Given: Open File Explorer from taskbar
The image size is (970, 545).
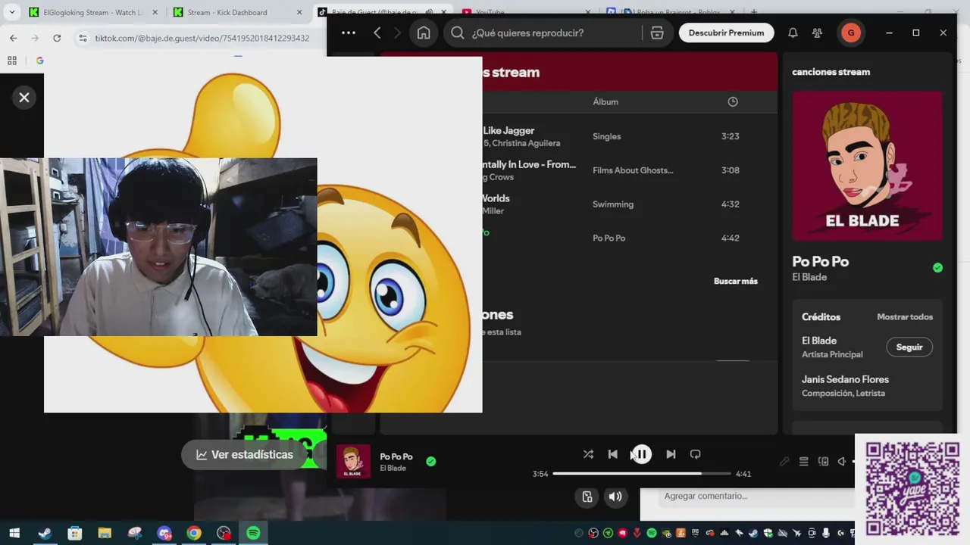Looking at the screenshot, I should pyautogui.click(x=105, y=533).
